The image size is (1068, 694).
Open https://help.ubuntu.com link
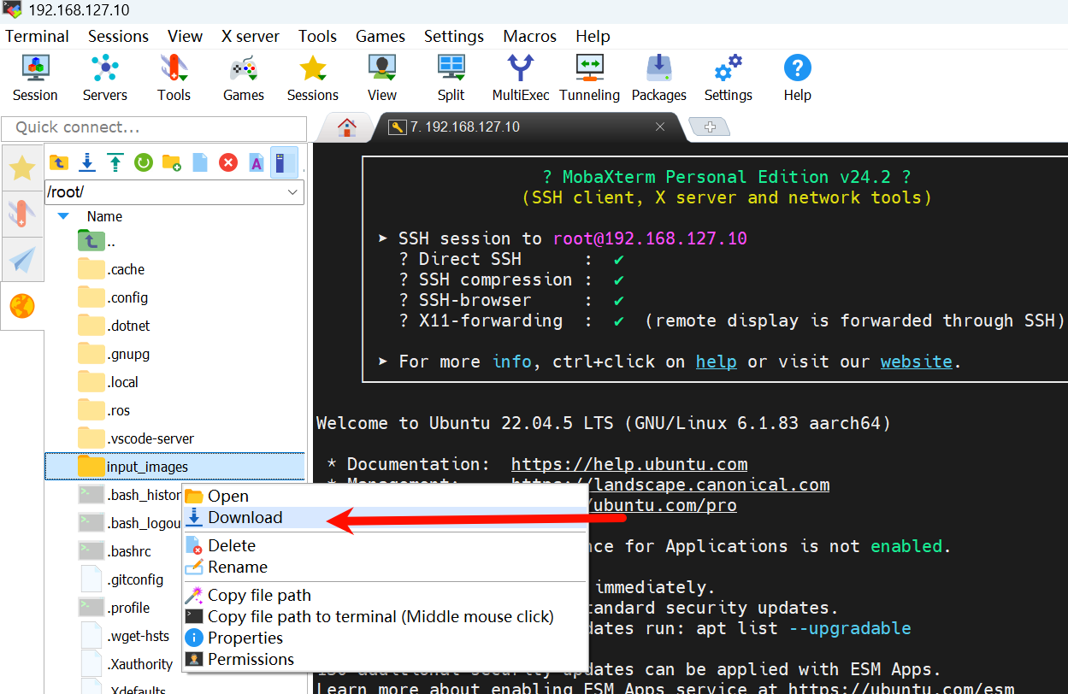(629, 464)
